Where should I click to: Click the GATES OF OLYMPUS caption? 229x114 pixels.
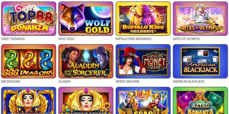186,39
